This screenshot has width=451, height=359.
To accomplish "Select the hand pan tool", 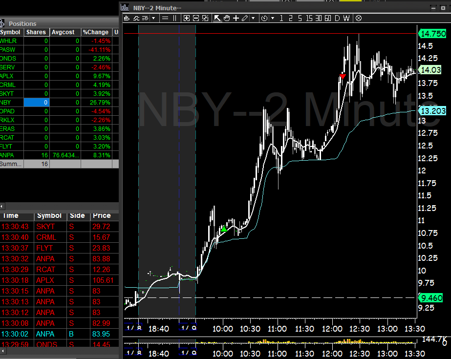I will coord(226,18).
